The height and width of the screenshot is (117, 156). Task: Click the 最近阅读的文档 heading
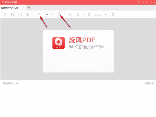click(x=10, y=83)
